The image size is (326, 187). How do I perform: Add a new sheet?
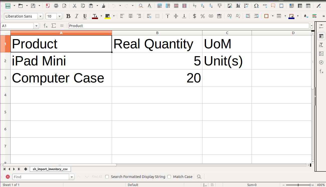[26, 169]
